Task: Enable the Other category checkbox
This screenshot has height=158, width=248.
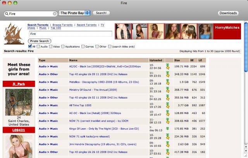Action: [x=97, y=46]
